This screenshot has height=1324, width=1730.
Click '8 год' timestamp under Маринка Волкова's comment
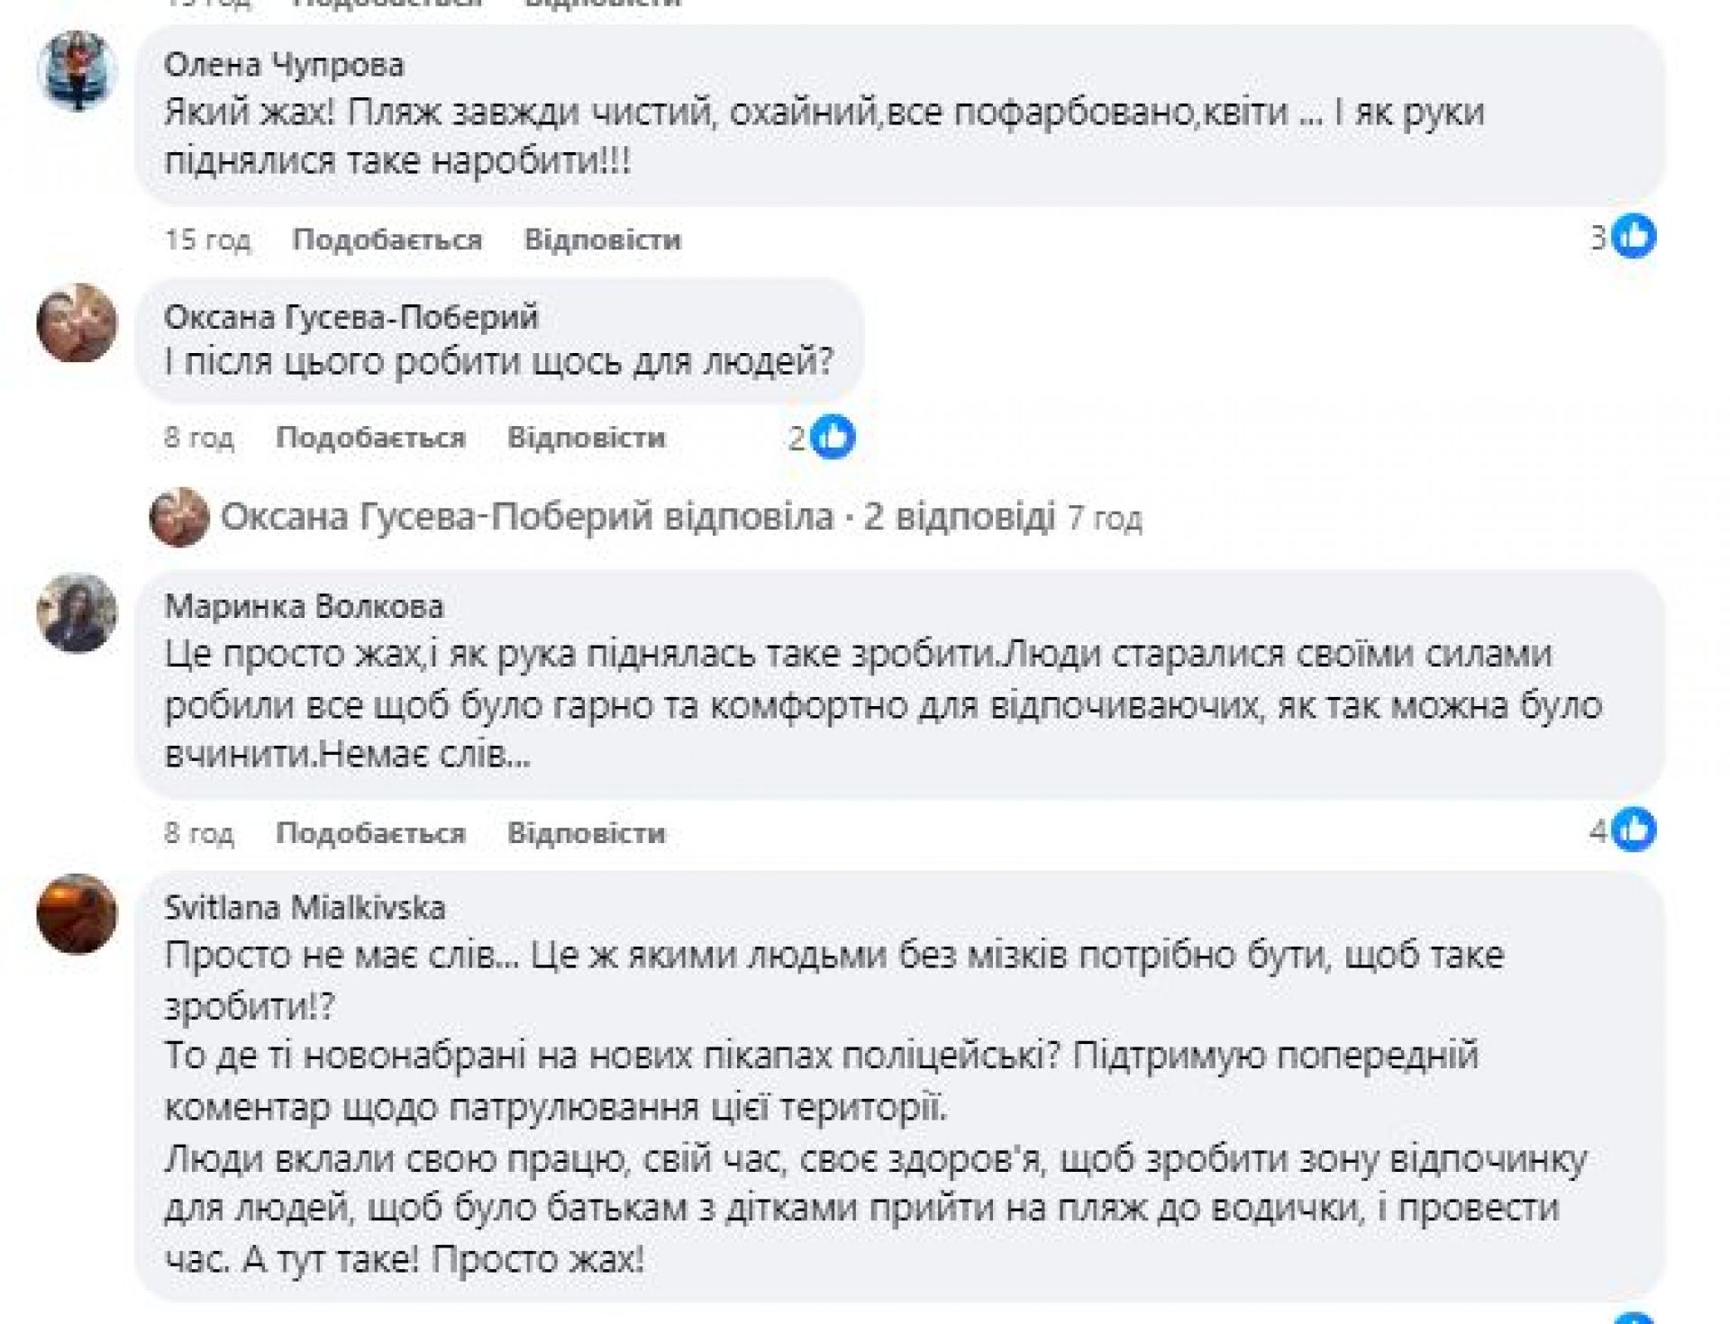click(x=199, y=833)
